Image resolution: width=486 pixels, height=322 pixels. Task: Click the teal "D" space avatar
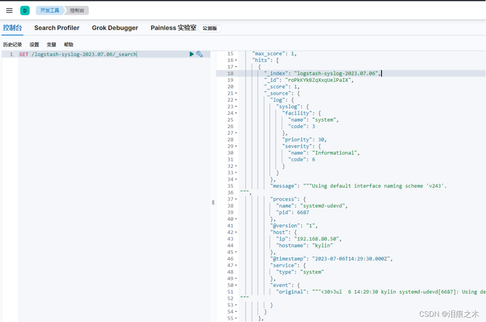pyautogui.click(x=25, y=10)
